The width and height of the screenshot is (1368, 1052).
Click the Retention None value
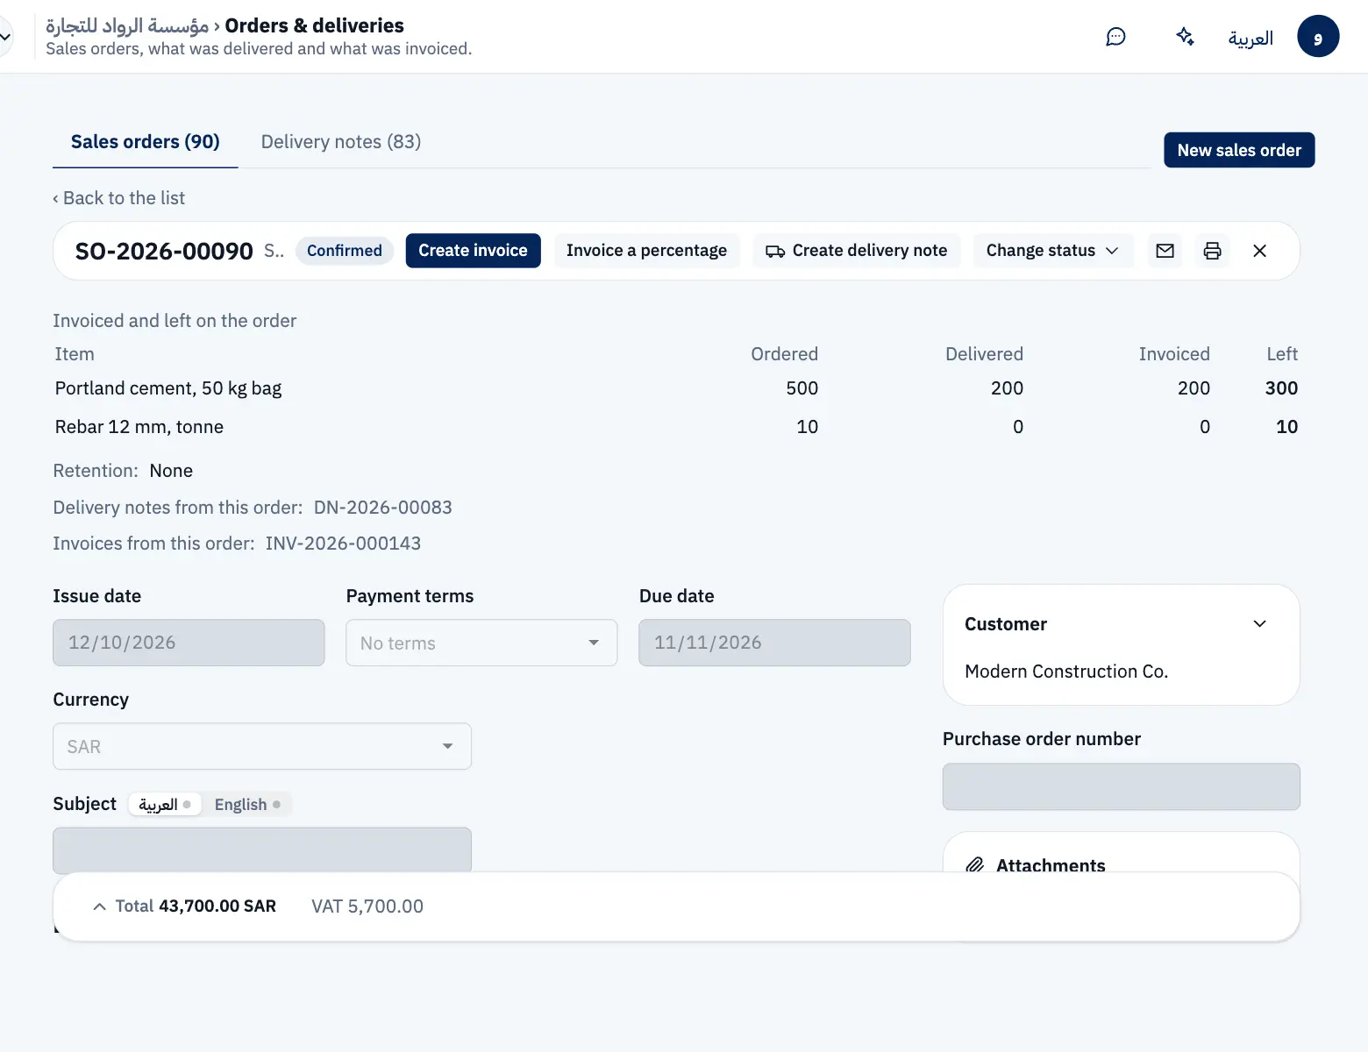[171, 471]
